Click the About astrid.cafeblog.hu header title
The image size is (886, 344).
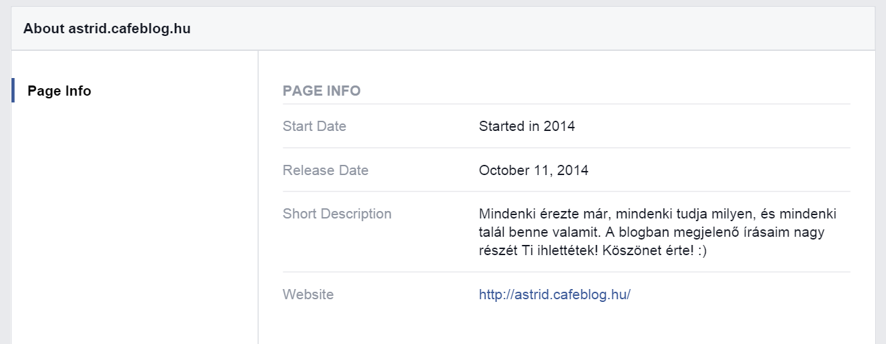(x=107, y=29)
